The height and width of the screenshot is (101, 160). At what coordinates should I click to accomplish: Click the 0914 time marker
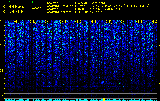pos(63,22)
